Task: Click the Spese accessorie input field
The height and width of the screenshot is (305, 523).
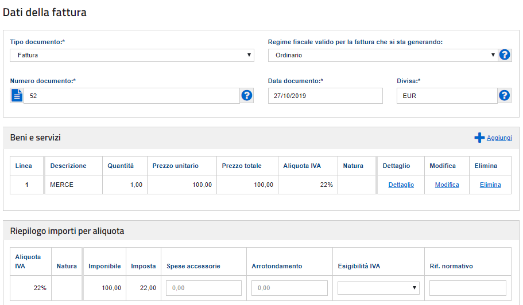Action: point(203,288)
